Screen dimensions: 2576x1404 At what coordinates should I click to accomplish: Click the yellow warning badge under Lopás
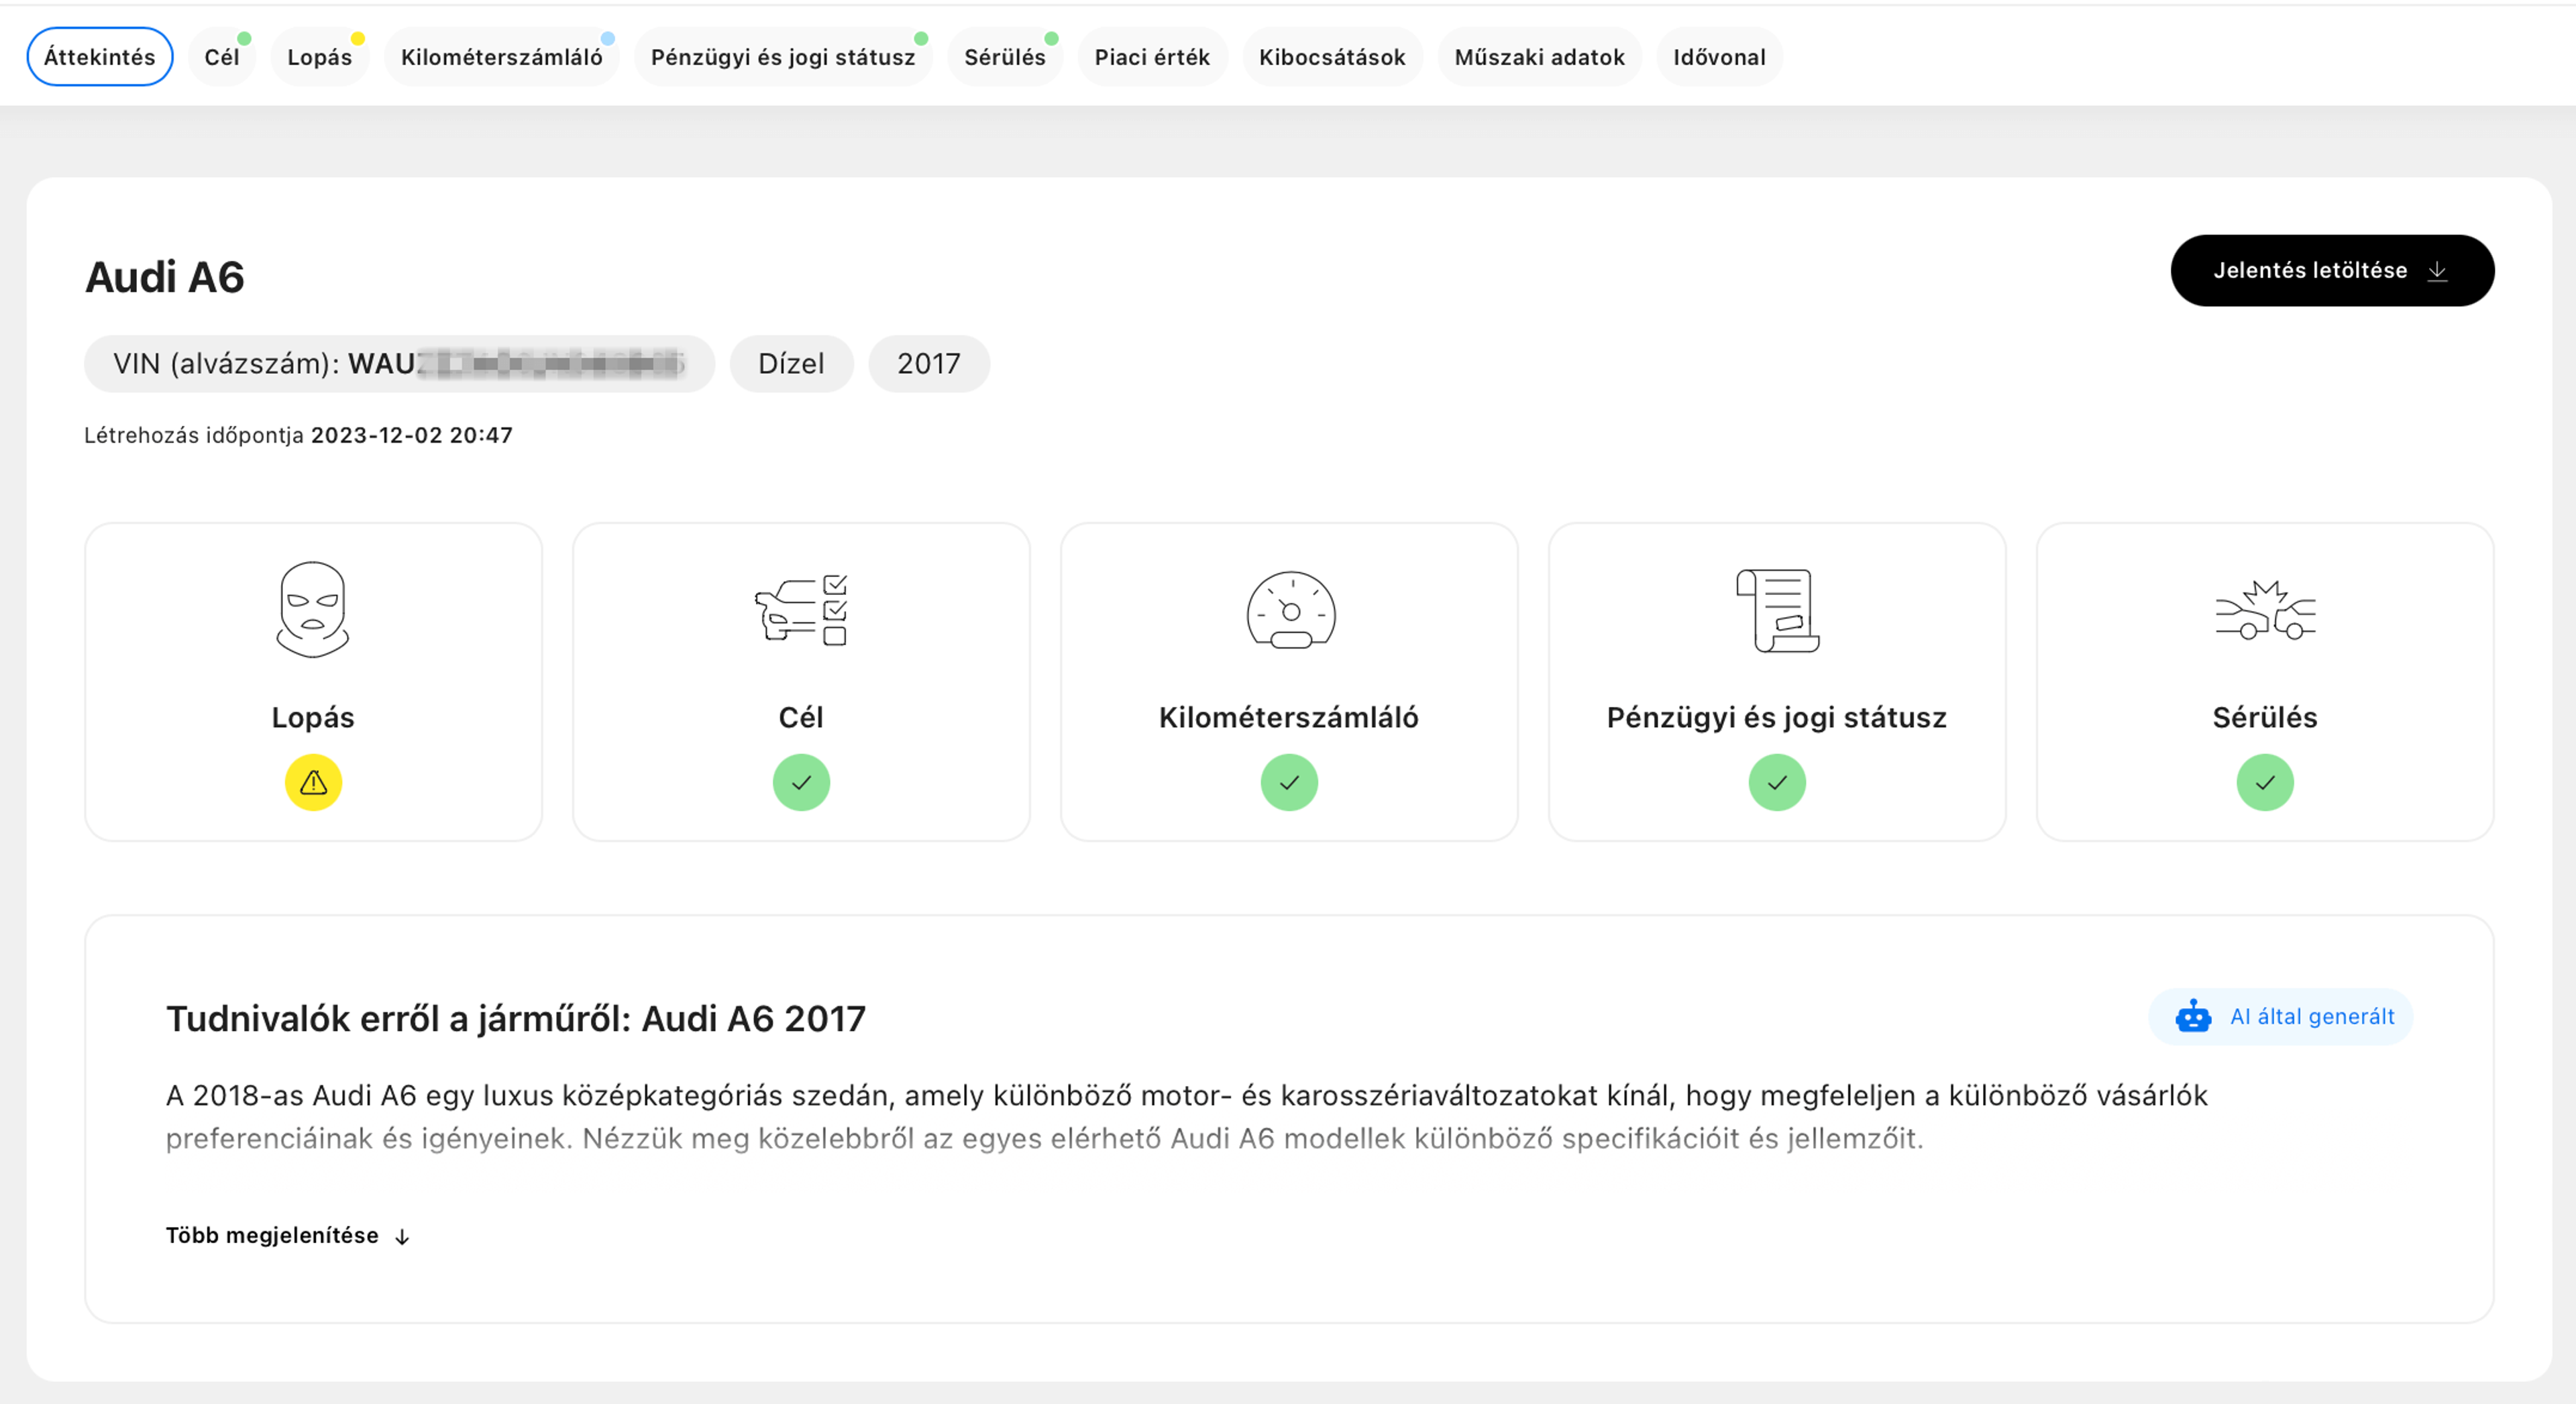[x=313, y=782]
